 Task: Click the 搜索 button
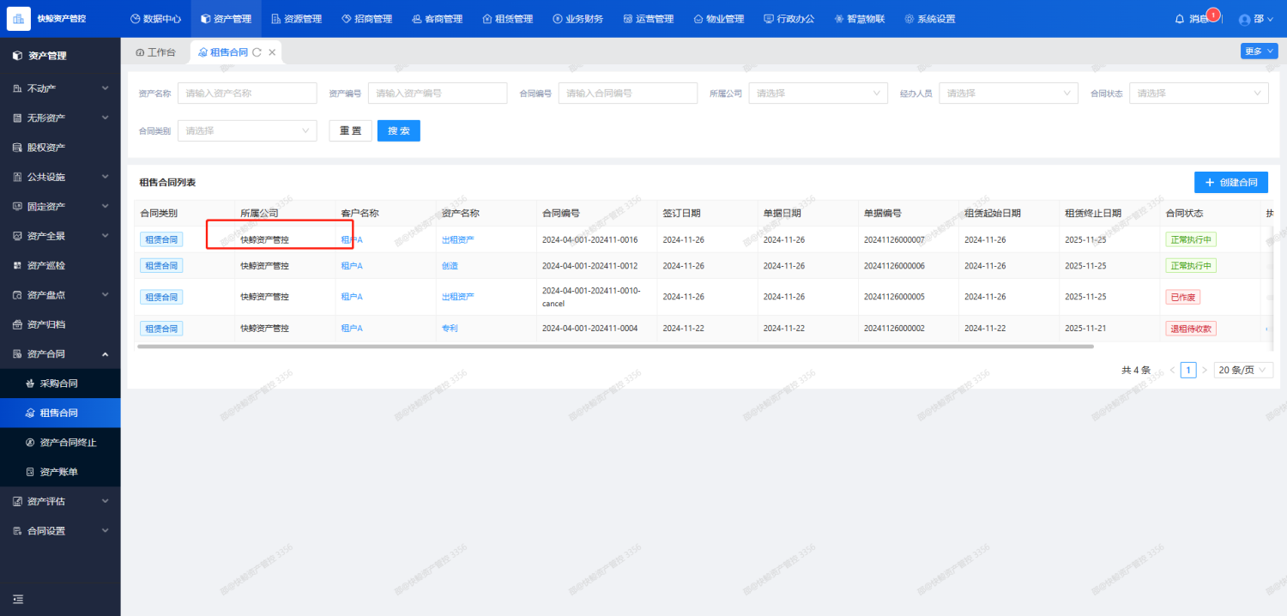[399, 130]
